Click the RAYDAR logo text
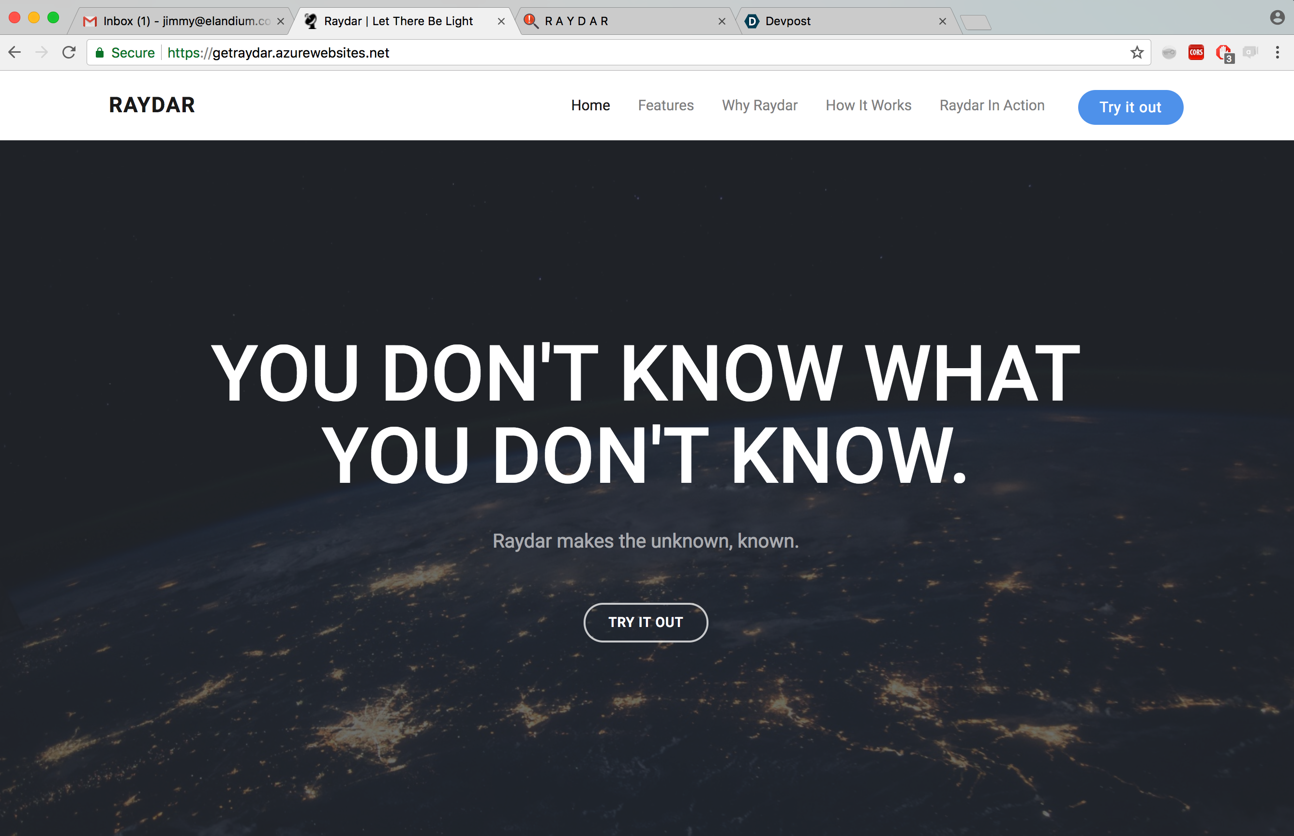The width and height of the screenshot is (1294, 836). pyautogui.click(x=152, y=105)
